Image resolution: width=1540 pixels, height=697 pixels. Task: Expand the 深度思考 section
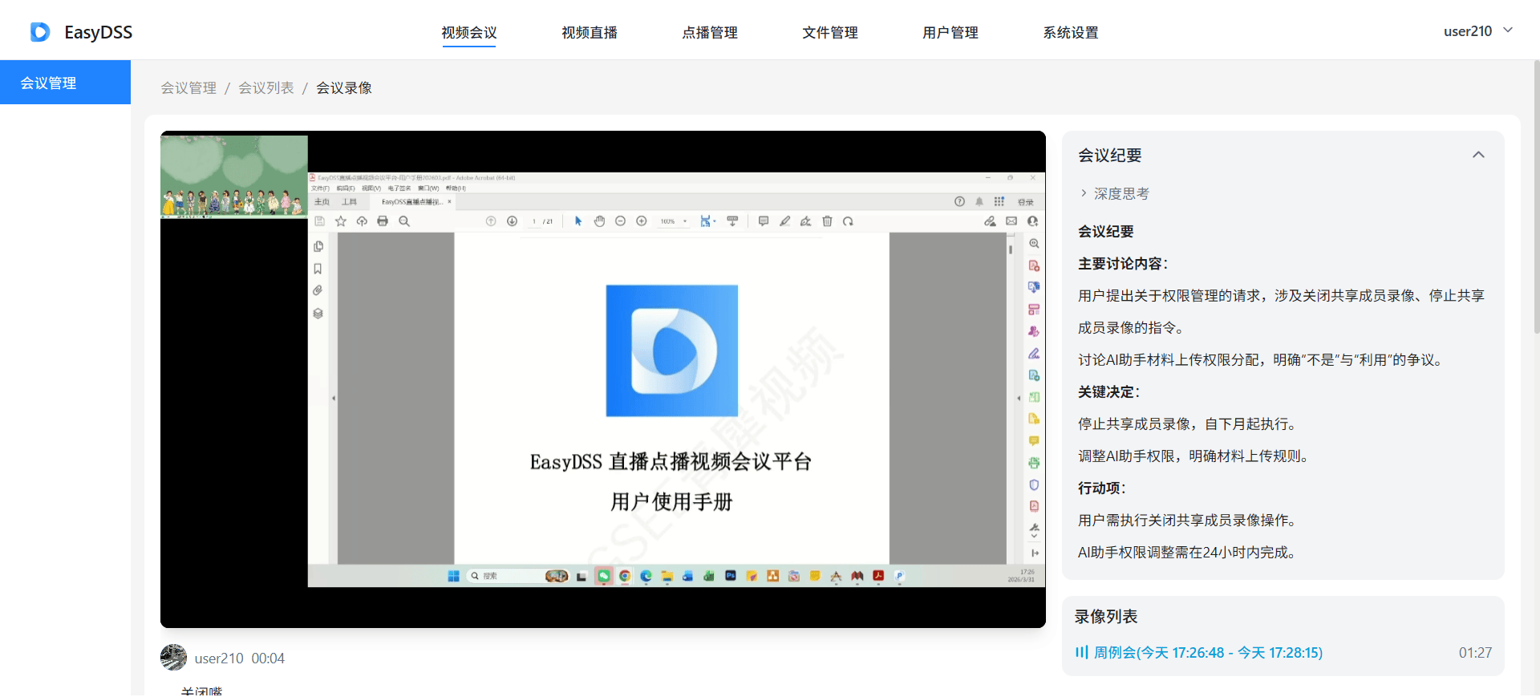pyautogui.click(x=1115, y=194)
